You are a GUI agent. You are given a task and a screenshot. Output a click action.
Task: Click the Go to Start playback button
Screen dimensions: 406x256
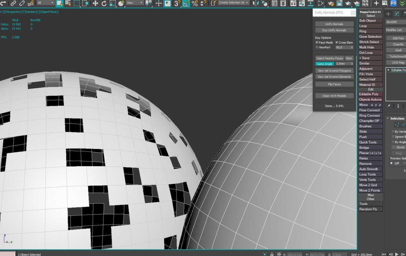coord(384,254)
